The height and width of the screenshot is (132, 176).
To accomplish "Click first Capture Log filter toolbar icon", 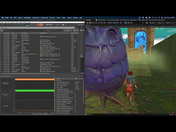I will 65,30.
